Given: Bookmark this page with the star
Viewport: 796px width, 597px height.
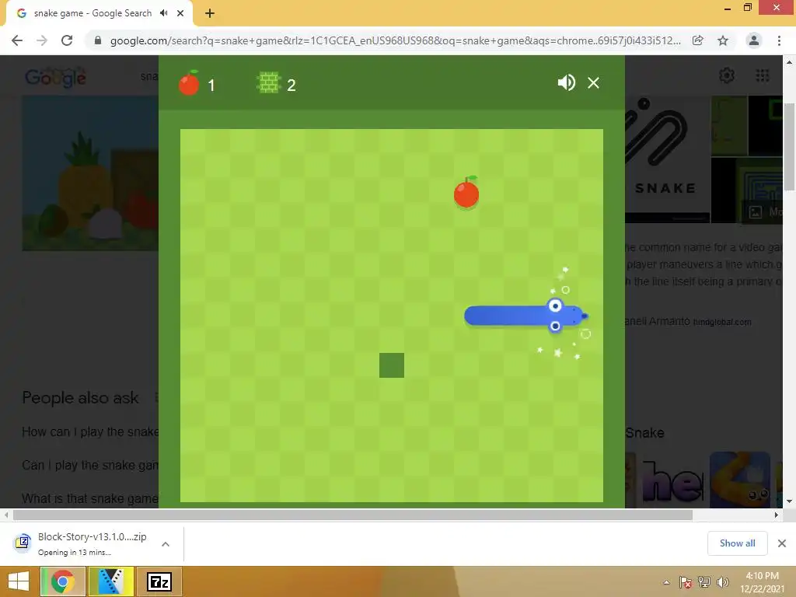Looking at the screenshot, I should click(x=723, y=40).
